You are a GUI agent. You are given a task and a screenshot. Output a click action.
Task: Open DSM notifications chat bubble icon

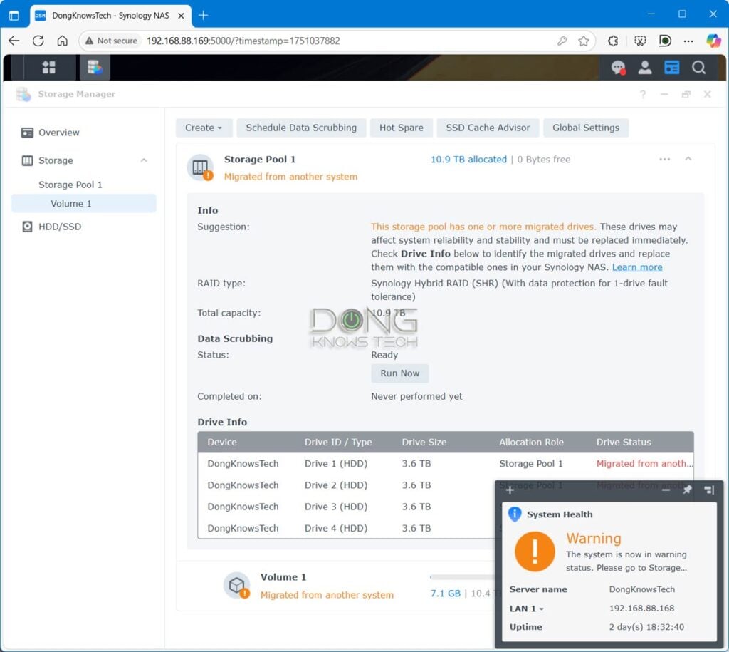click(619, 68)
